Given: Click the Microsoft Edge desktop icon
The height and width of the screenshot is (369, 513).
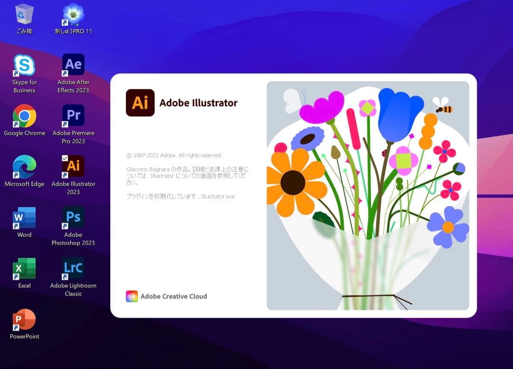Looking at the screenshot, I should (24, 167).
